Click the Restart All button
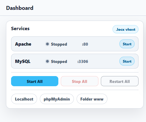 tap(120, 81)
